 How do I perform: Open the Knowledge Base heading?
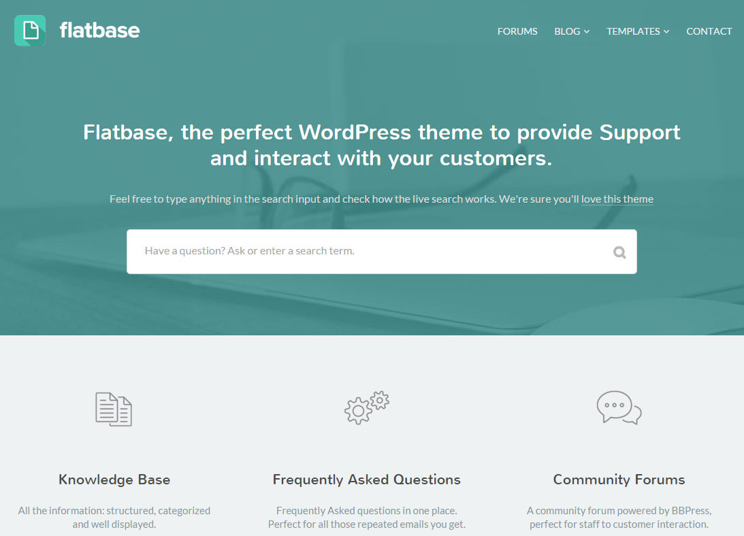pos(114,480)
